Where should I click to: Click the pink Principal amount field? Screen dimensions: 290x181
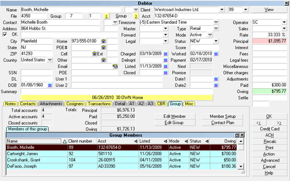pyautogui.click(x=270, y=41)
